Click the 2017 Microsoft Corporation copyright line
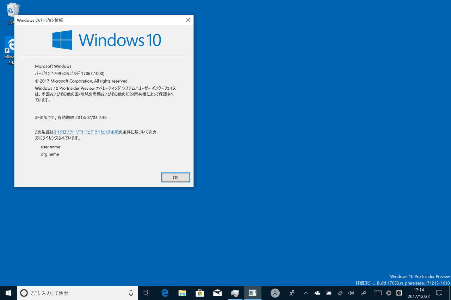The width and height of the screenshot is (451, 300). click(x=82, y=81)
